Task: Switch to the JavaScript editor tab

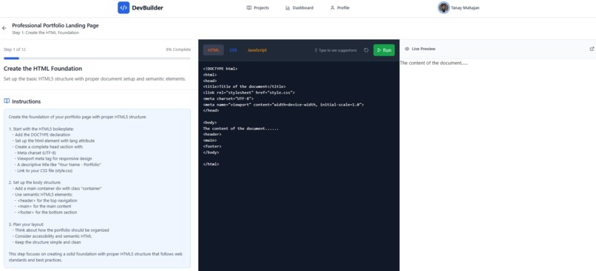Action: pyautogui.click(x=257, y=50)
